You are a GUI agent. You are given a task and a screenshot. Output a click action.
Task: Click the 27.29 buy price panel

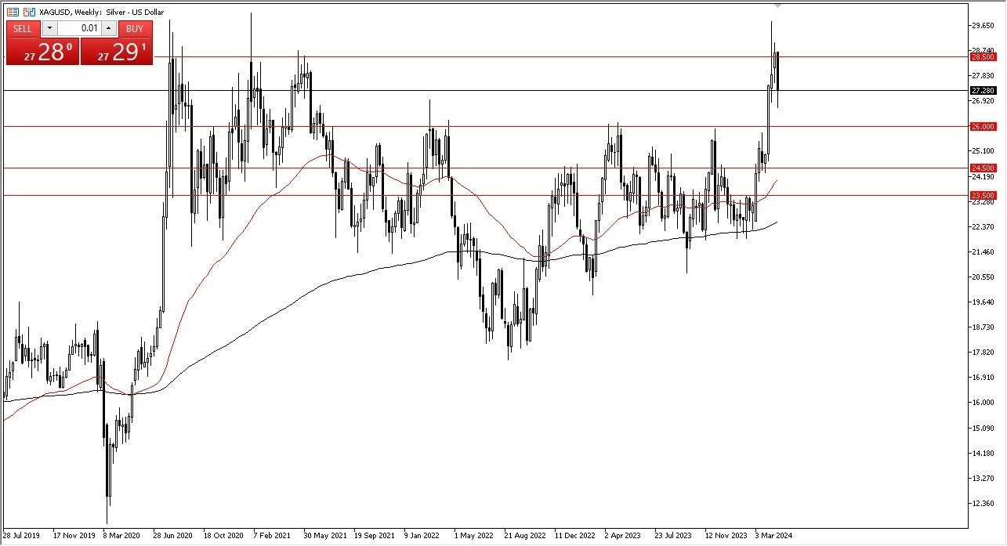(118, 53)
